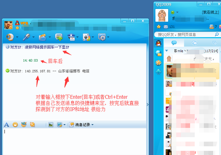Expand the applications dropdown arrow

point(108,37)
